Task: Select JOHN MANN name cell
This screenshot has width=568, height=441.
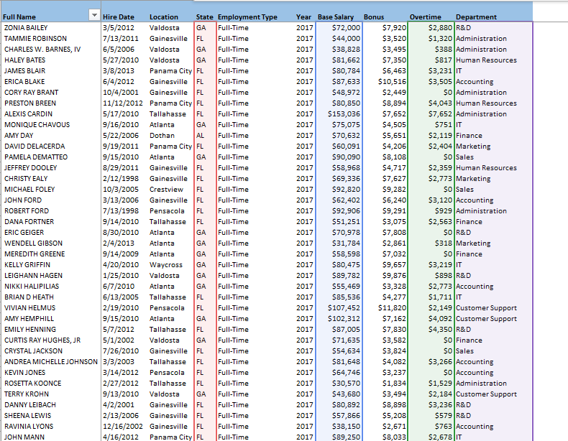Action: tap(24, 437)
